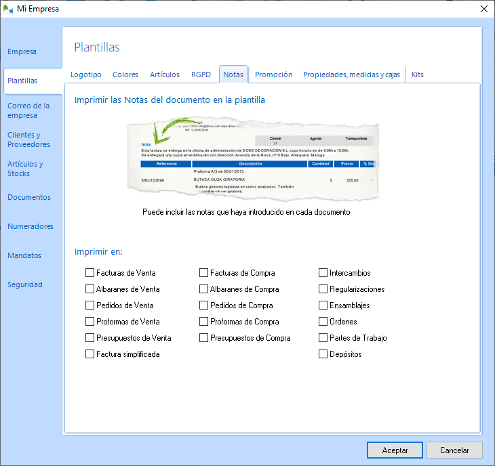Check Presupuestos de Compra box
The image size is (495, 466).
(x=204, y=338)
